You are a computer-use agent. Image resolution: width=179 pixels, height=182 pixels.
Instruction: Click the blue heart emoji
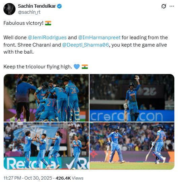pyautogui.click(x=77, y=67)
